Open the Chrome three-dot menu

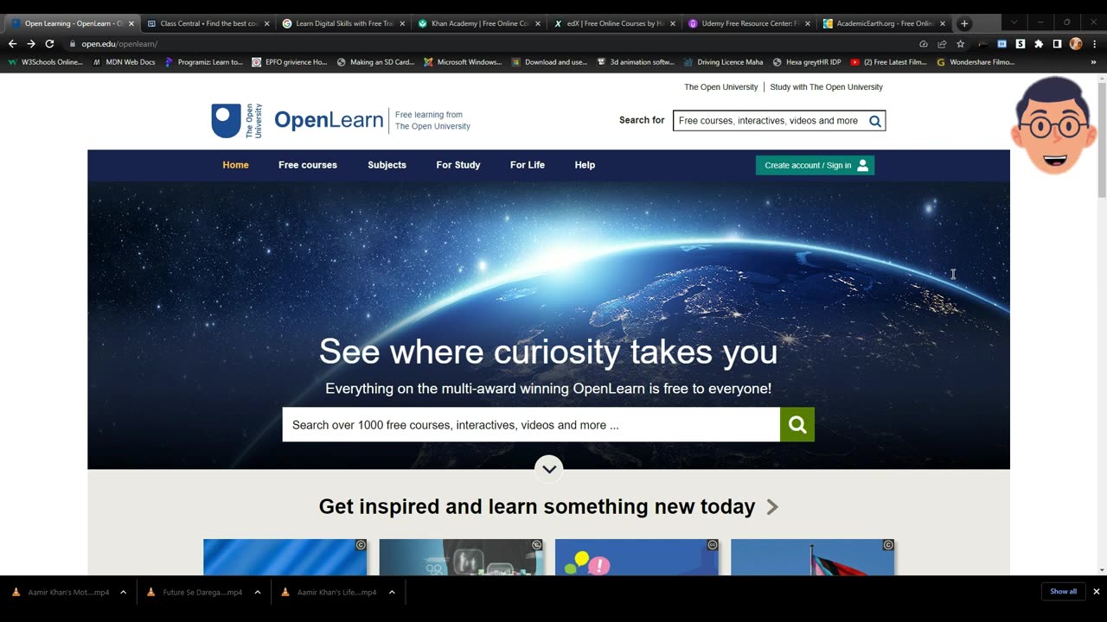point(1093,44)
